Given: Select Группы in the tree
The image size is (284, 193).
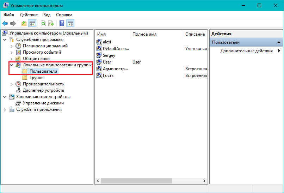Looking at the screenshot, I should pyautogui.click(x=37, y=78).
